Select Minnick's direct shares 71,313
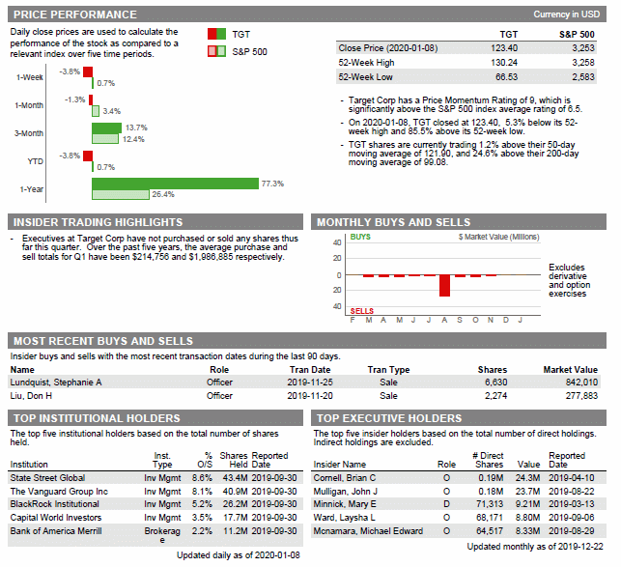 pyautogui.click(x=490, y=504)
